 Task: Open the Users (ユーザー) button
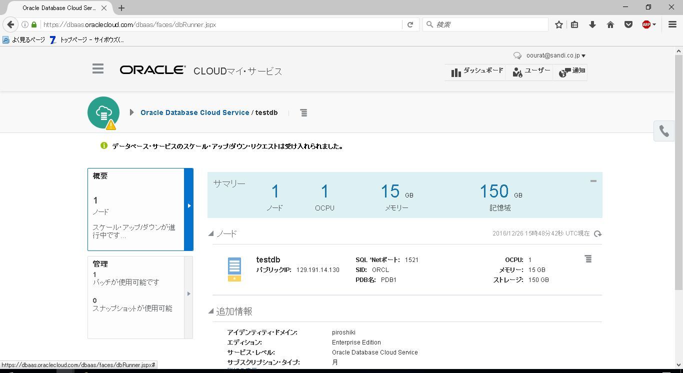[531, 71]
